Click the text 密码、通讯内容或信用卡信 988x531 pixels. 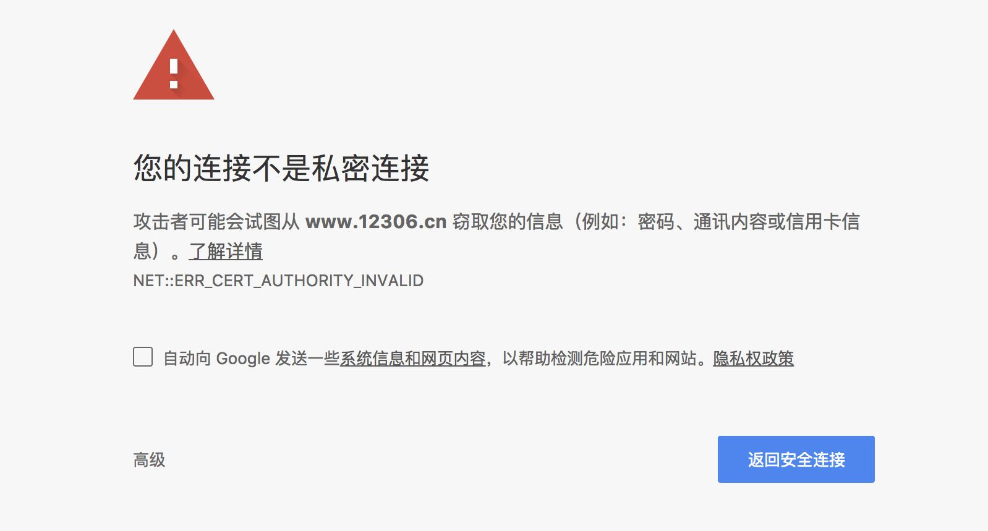749,221
